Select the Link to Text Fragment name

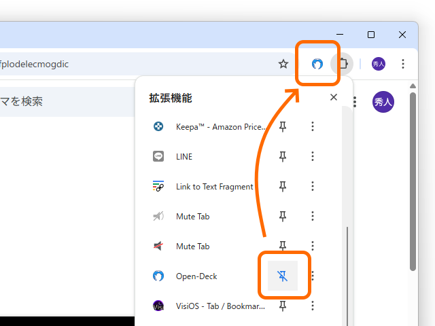[215, 187]
